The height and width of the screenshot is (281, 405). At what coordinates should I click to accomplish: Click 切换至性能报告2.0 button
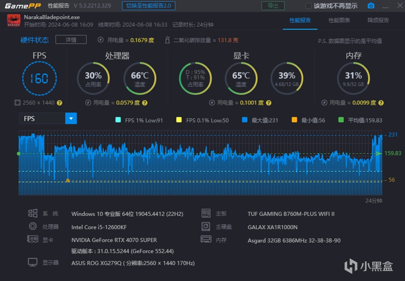(149, 6)
